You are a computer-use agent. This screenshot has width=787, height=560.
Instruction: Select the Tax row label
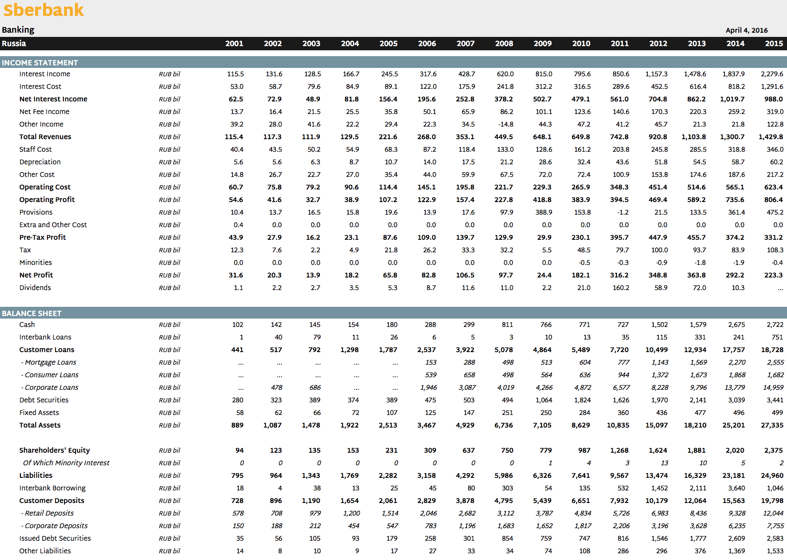click(25, 250)
